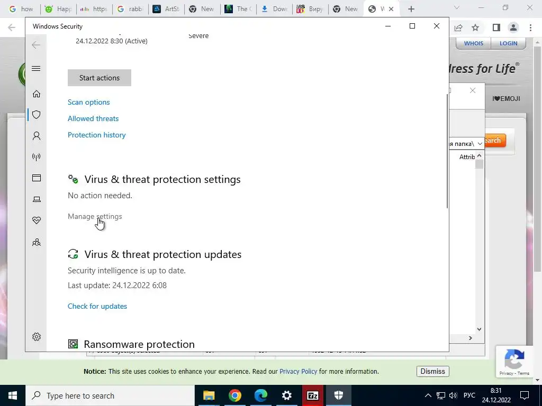Switch to the 'Happ' browser tab
Screen dimensions: 542x406
tap(58, 9)
